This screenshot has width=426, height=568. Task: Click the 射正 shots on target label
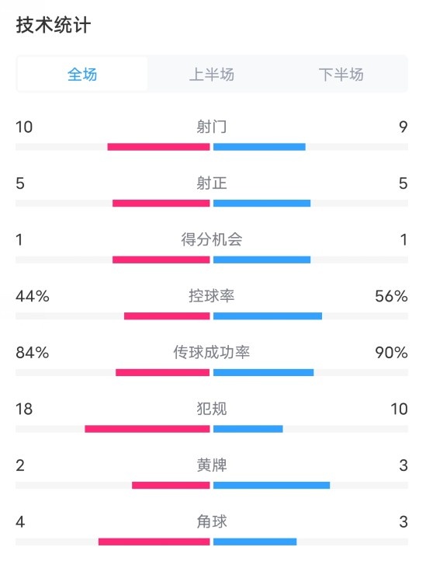212,183
